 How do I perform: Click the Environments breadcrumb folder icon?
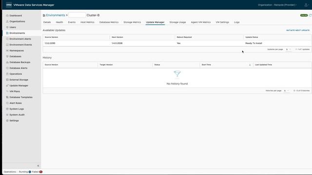[44, 15]
